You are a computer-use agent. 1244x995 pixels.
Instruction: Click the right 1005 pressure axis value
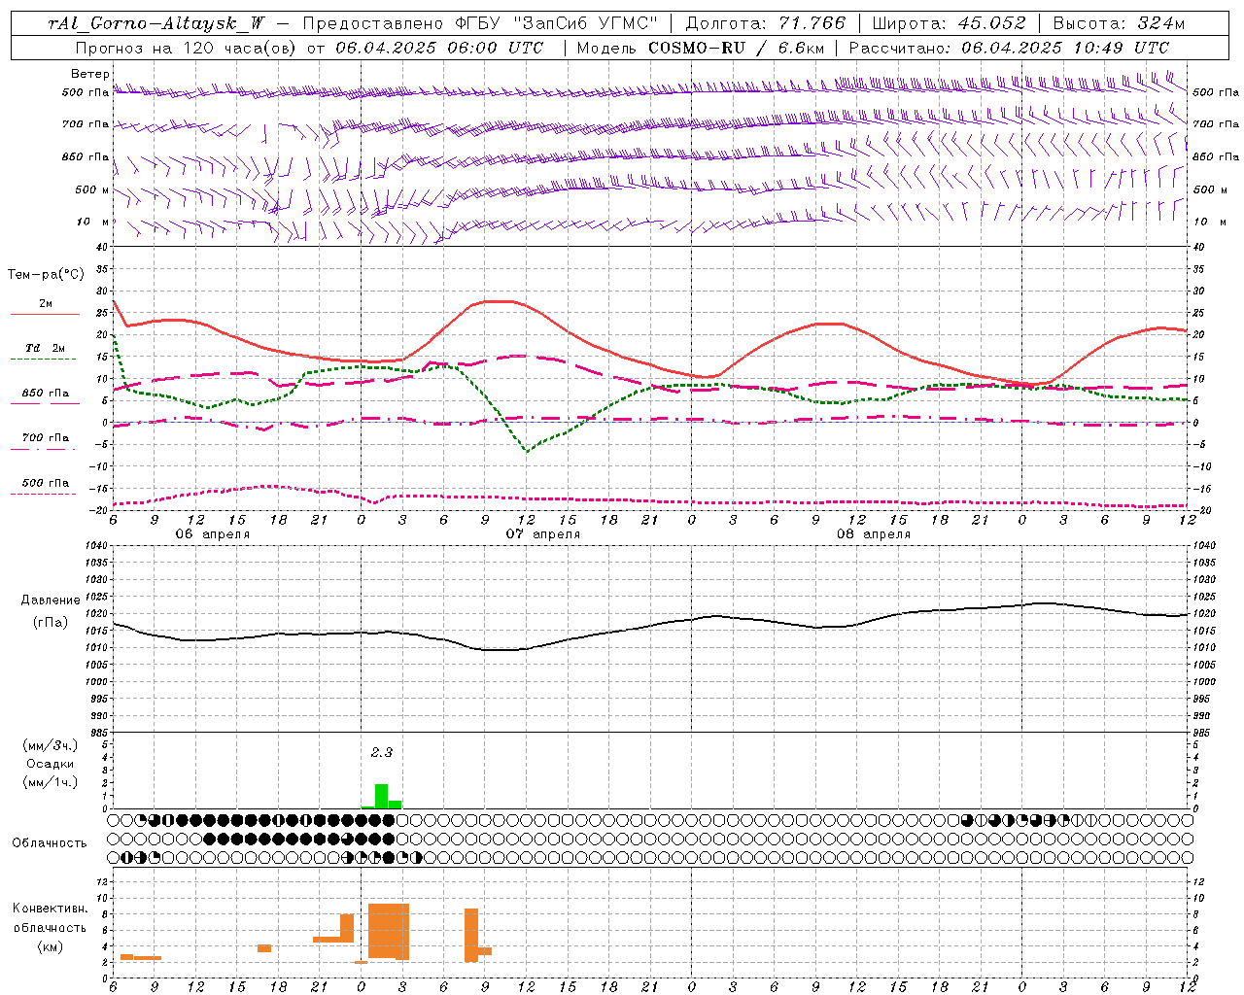tap(1203, 665)
